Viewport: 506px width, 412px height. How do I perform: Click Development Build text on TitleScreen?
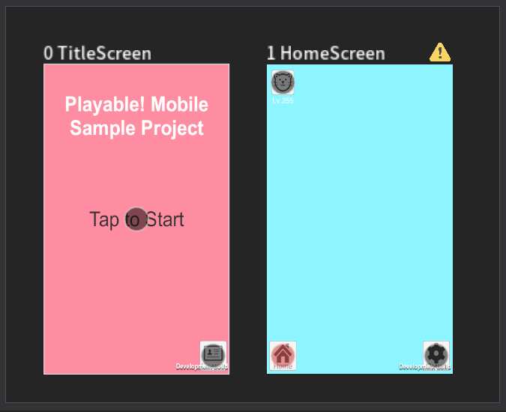click(202, 366)
